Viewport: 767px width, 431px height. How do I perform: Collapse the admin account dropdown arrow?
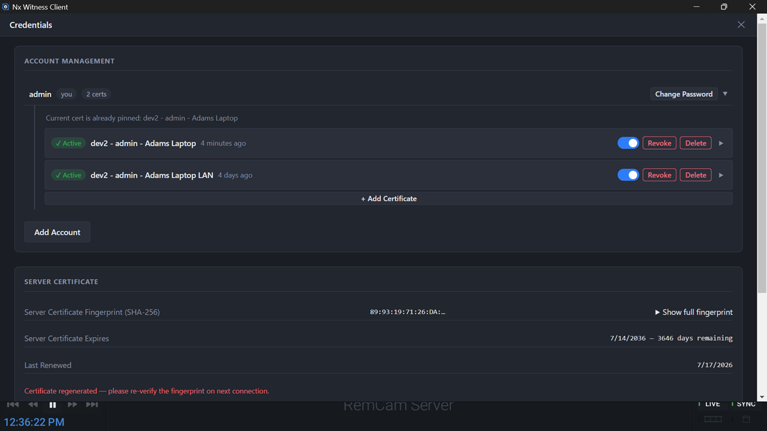click(x=725, y=94)
